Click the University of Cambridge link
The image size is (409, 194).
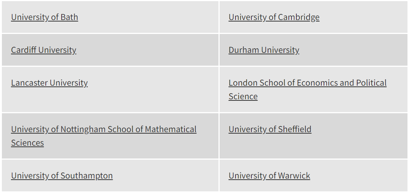[x=274, y=17]
